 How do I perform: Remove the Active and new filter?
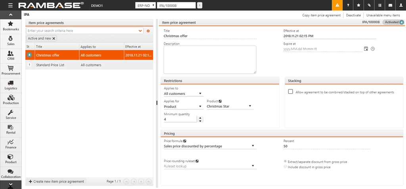pos(54,38)
